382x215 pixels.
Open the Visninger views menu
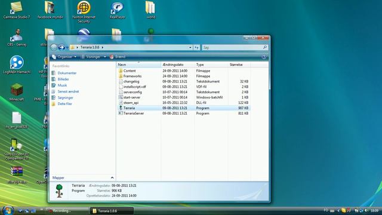click(x=91, y=57)
